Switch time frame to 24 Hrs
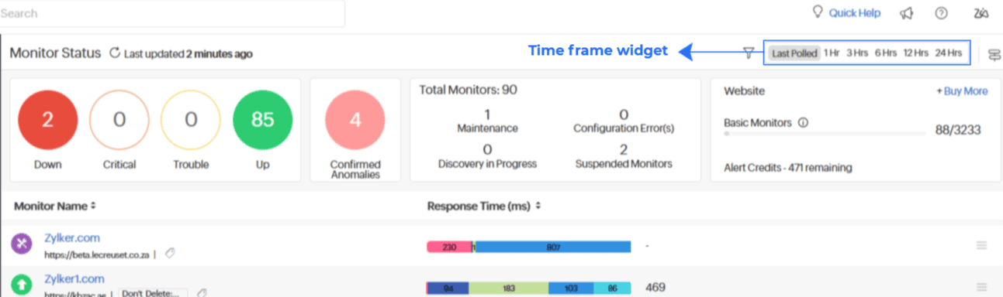The image size is (1003, 297). tap(948, 53)
